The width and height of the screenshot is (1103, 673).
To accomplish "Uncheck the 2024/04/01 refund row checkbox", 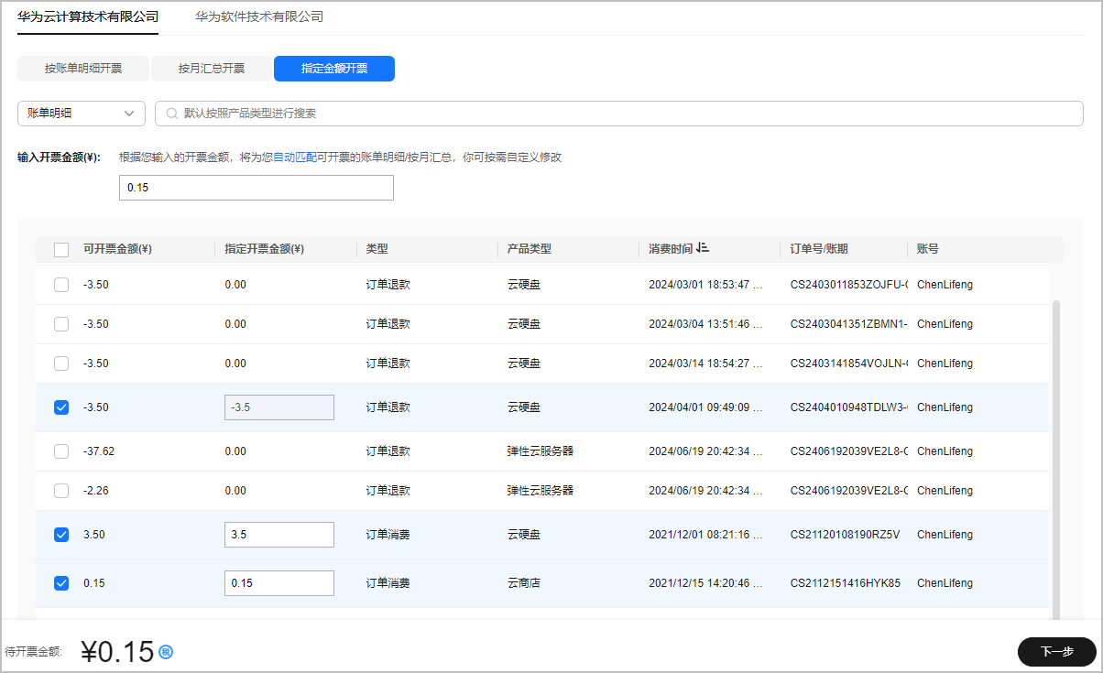I will (x=61, y=407).
